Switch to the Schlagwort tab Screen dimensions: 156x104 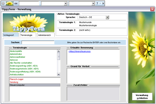tap(10, 35)
